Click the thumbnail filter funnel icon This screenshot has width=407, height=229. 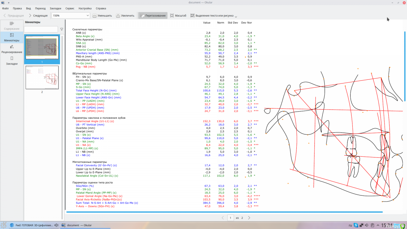[62, 30]
